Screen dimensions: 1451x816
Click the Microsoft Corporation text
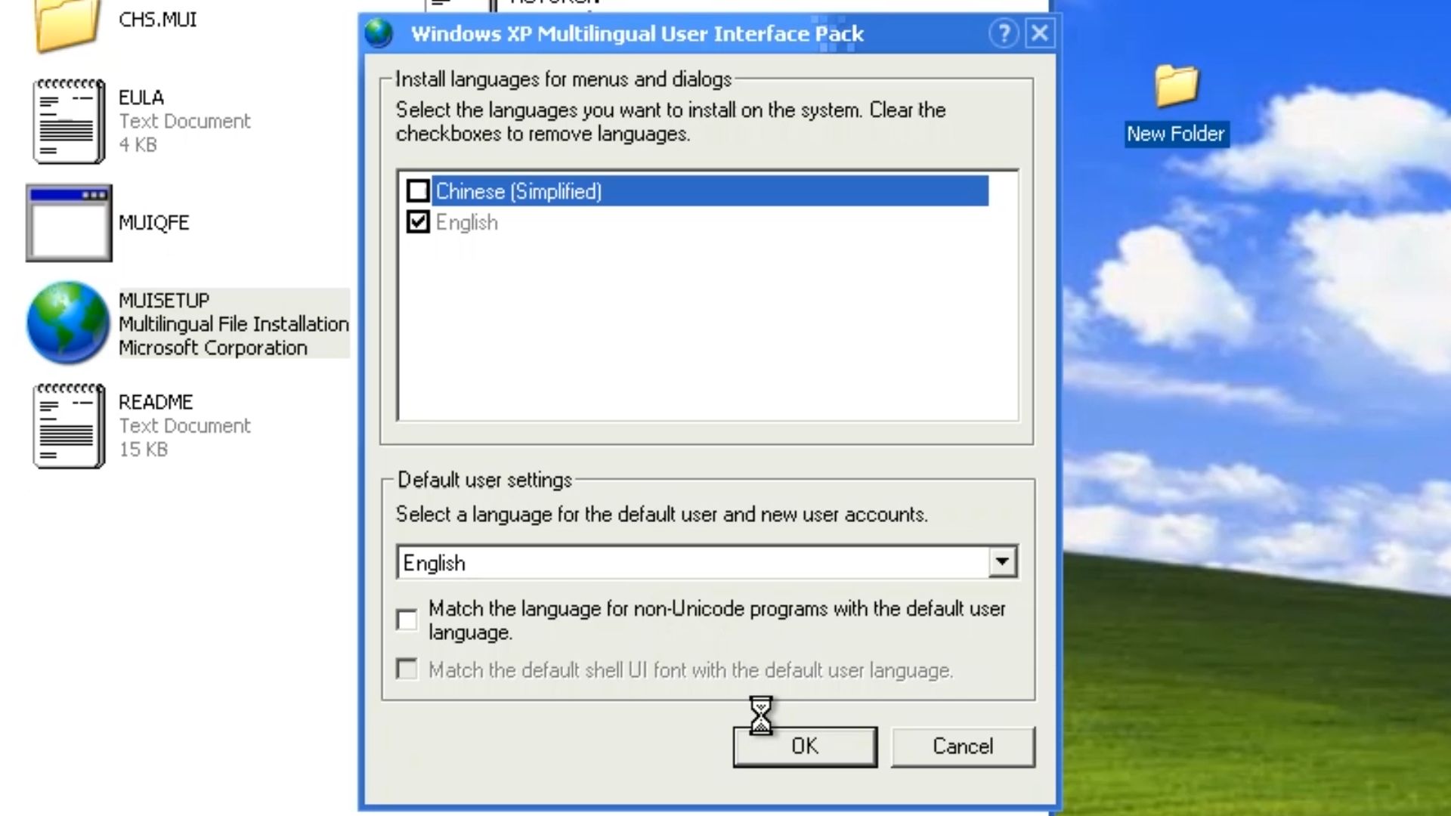(x=213, y=348)
